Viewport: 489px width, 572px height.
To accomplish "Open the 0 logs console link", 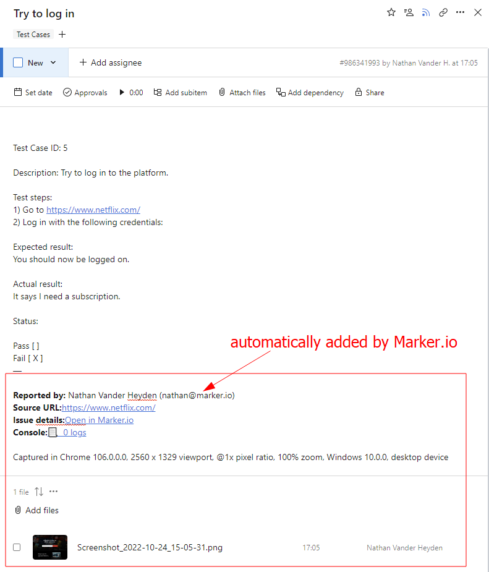I will (74, 433).
